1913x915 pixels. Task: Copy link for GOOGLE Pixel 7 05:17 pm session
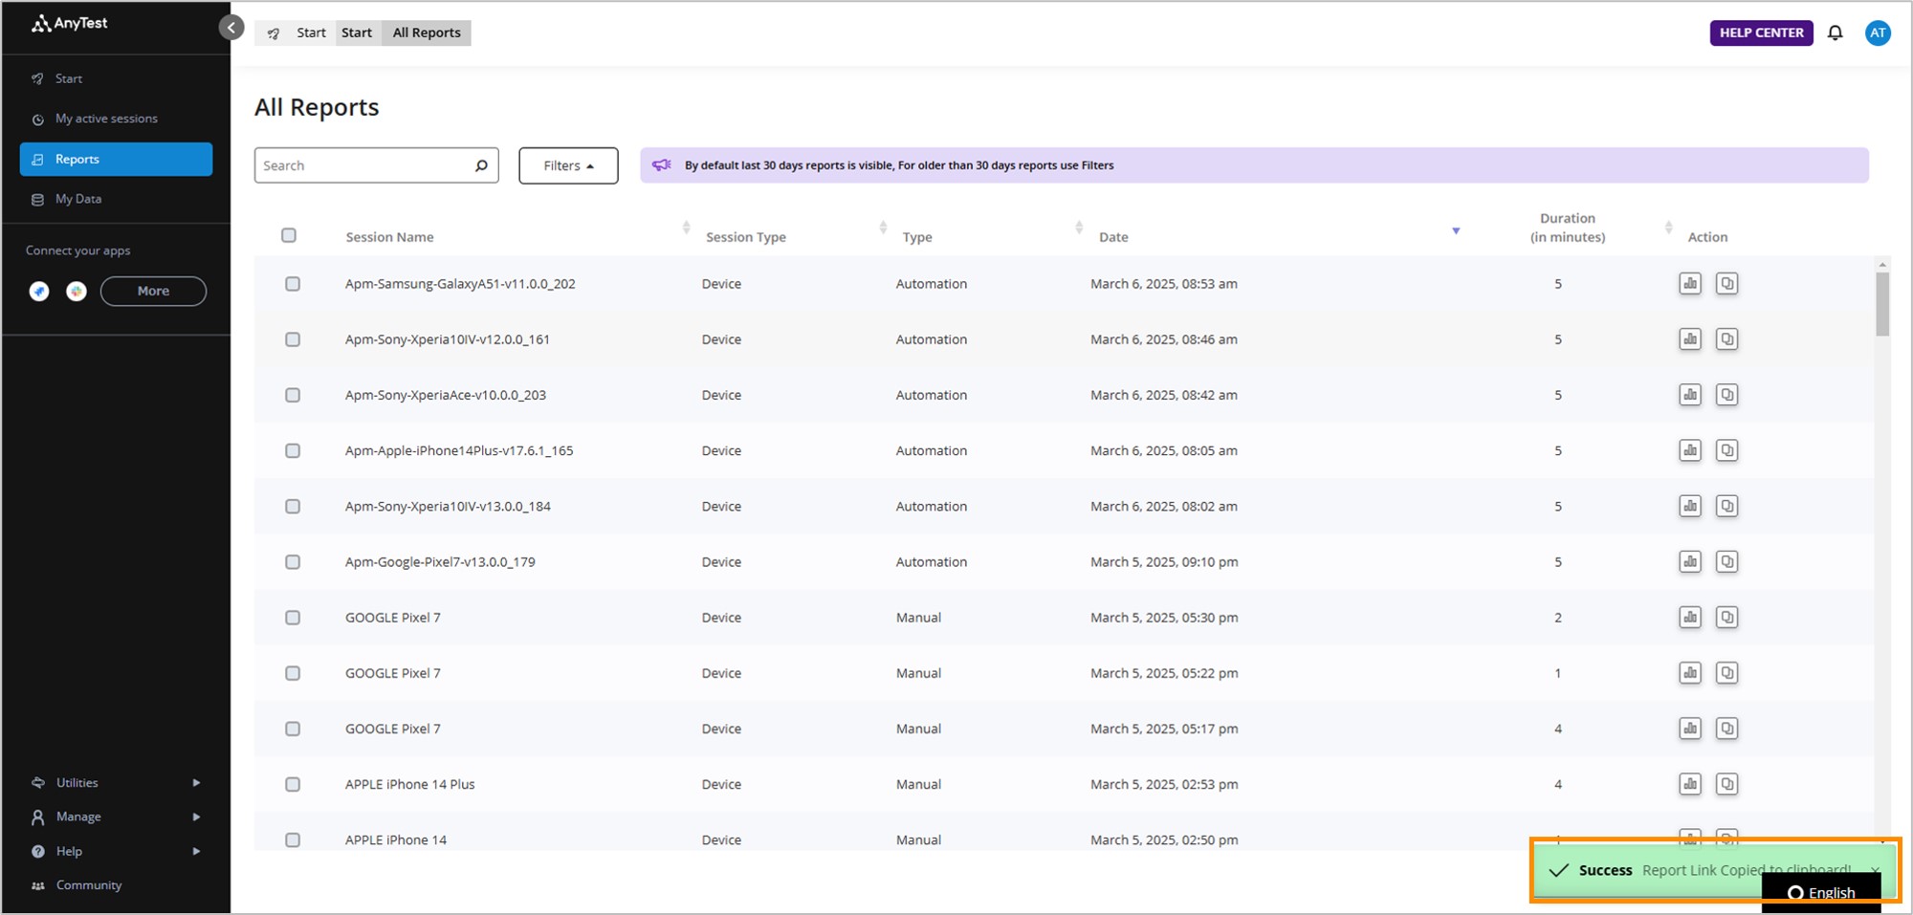(x=1726, y=729)
